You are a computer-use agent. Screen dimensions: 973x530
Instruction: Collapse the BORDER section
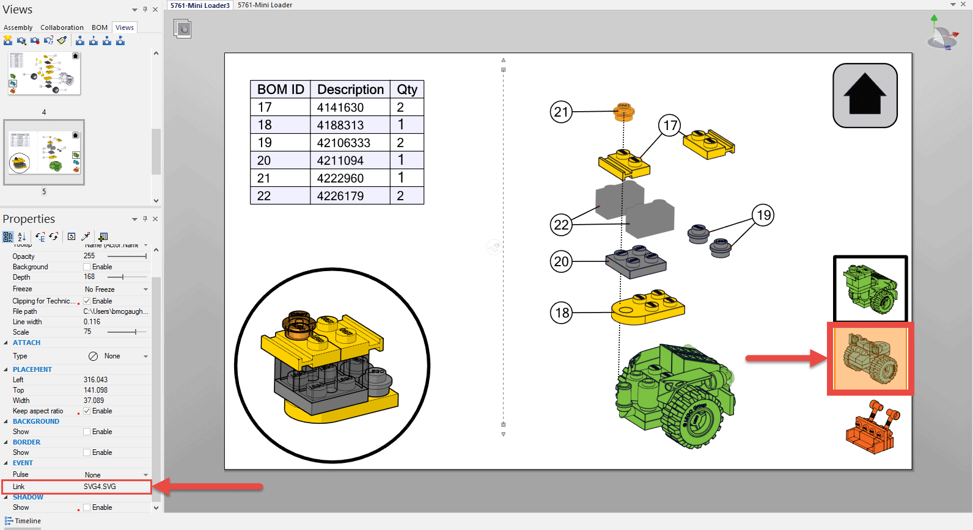click(x=6, y=442)
